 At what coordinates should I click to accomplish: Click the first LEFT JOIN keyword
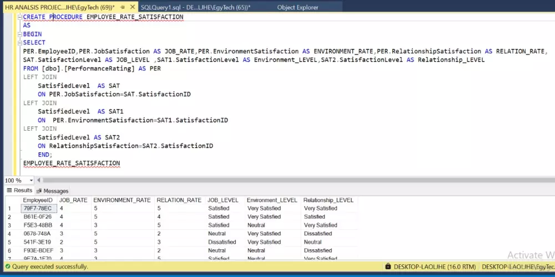(x=39, y=77)
